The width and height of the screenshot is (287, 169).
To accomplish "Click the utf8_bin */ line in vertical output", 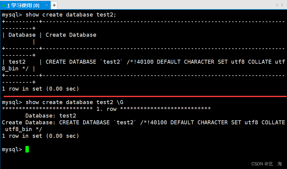I will pyautogui.click(x=24, y=129).
